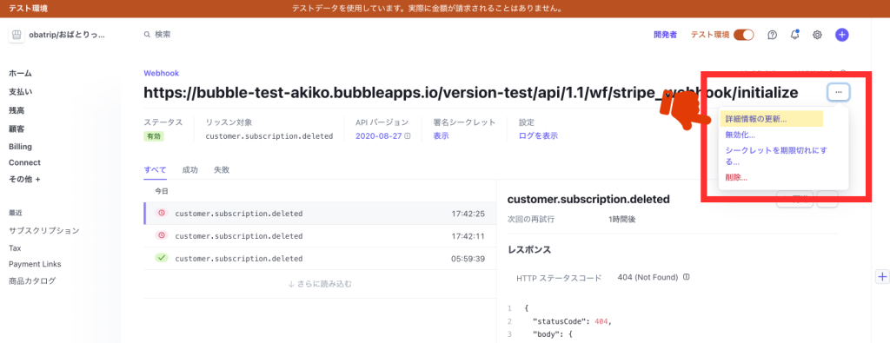Click the customer.subscription.deleted detail heading
890x343 pixels.
point(588,199)
